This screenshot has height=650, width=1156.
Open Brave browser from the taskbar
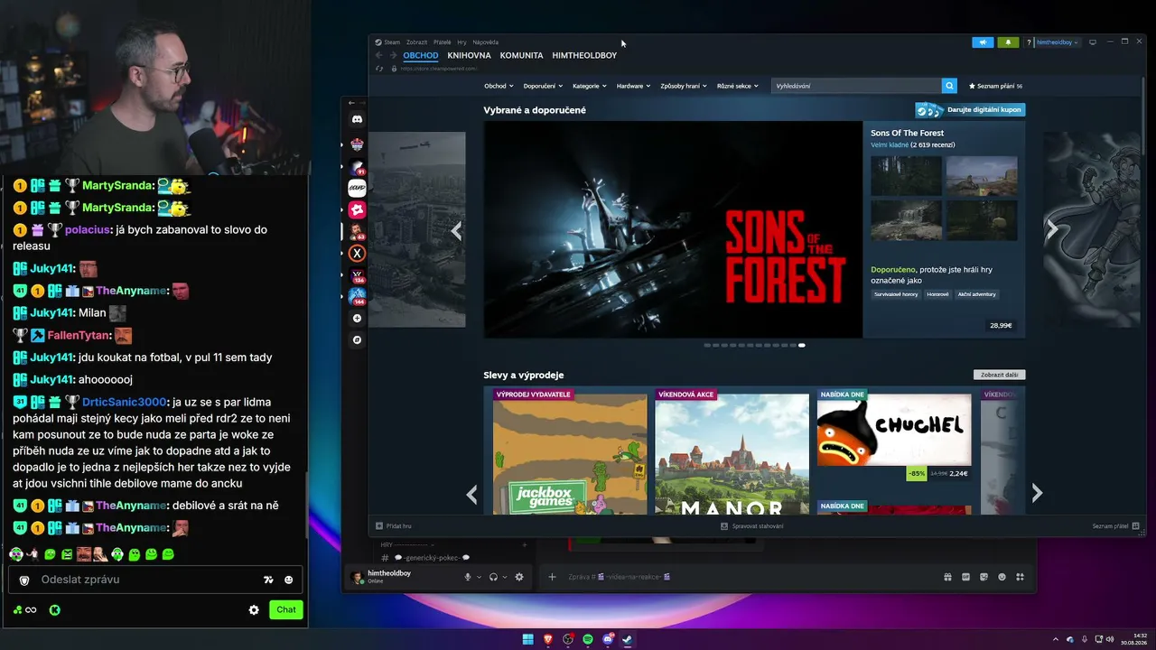click(547, 639)
